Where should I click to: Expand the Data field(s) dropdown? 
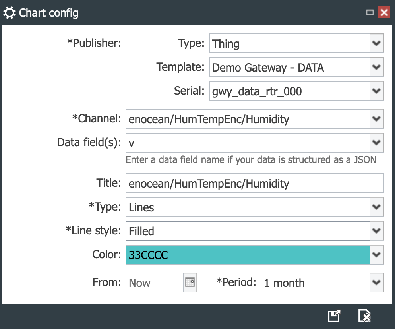(377, 143)
